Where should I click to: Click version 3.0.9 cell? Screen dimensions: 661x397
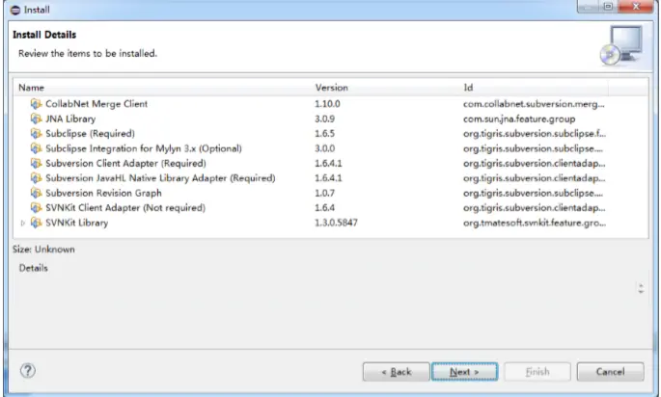point(324,119)
